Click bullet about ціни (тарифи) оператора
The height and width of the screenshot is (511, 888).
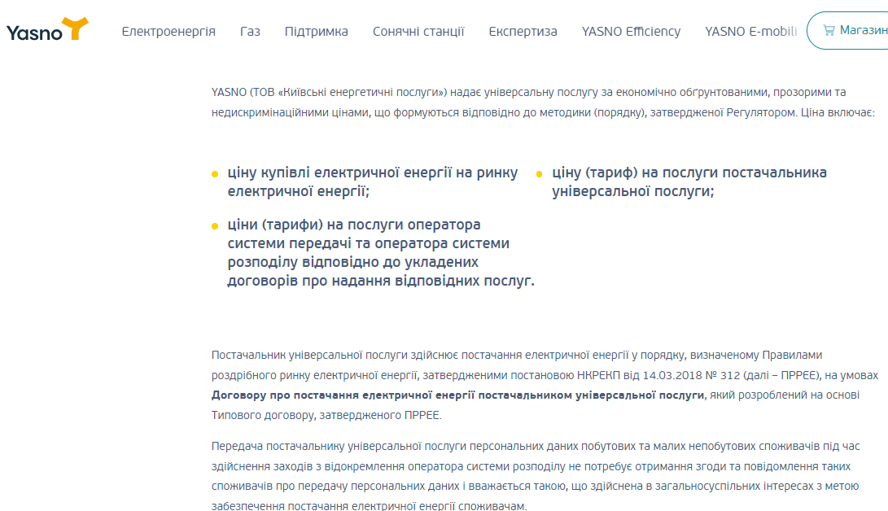381,252
